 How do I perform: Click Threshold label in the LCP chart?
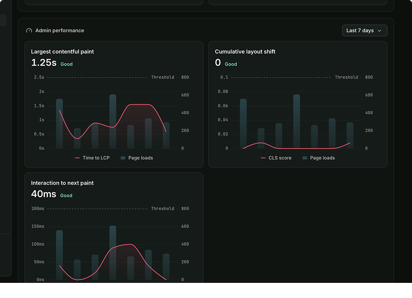coord(163,77)
